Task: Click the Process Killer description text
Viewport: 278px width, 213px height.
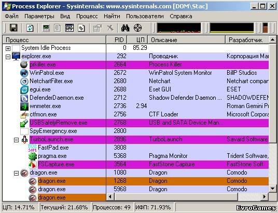Action: pos(165,64)
